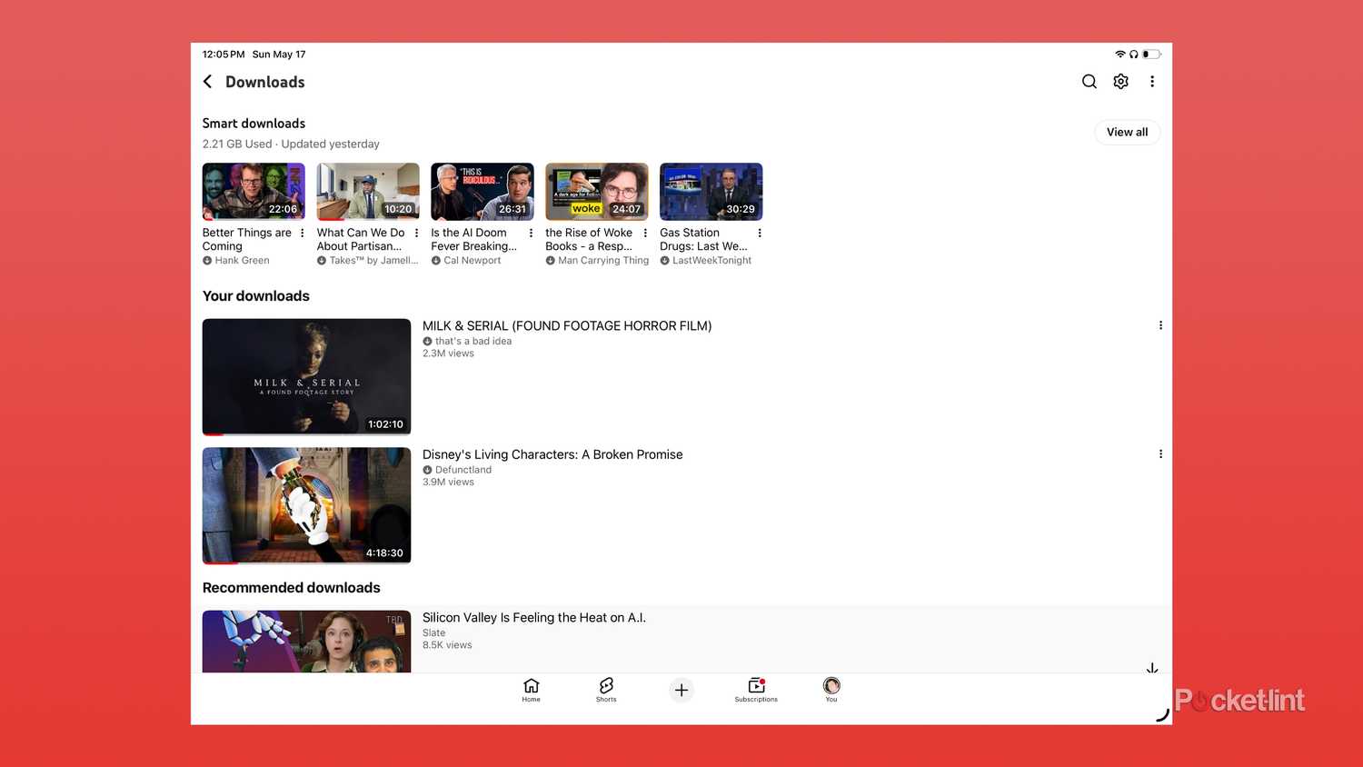The width and height of the screenshot is (1363, 767).
Task: Open download settings gear icon
Action: (x=1120, y=82)
